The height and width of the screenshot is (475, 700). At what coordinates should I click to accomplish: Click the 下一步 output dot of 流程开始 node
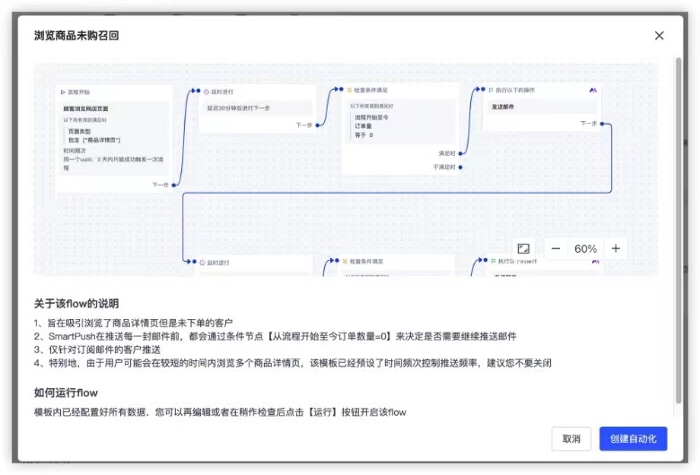coord(174,185)
